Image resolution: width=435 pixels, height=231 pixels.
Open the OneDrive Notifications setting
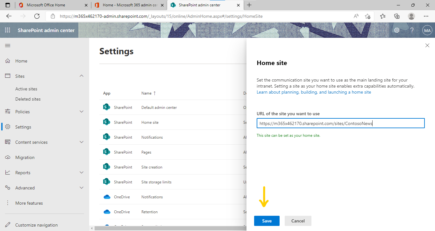click(152, 197)
